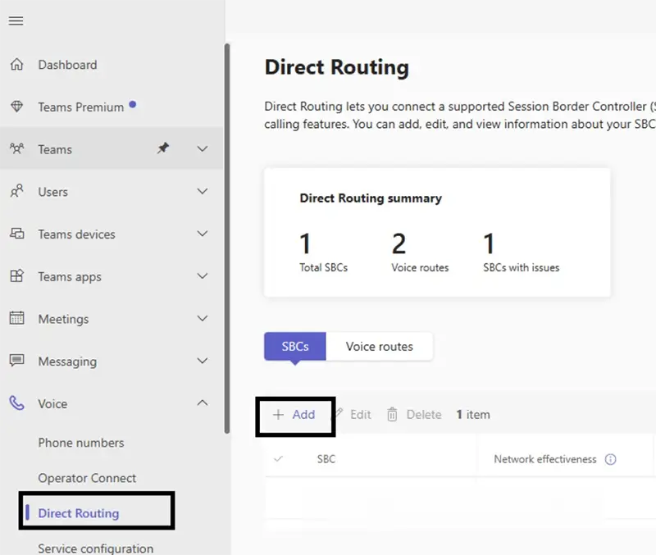Sort by Network effectiveness column
Screen dimensions: 656x555
(x=545, y=459)
